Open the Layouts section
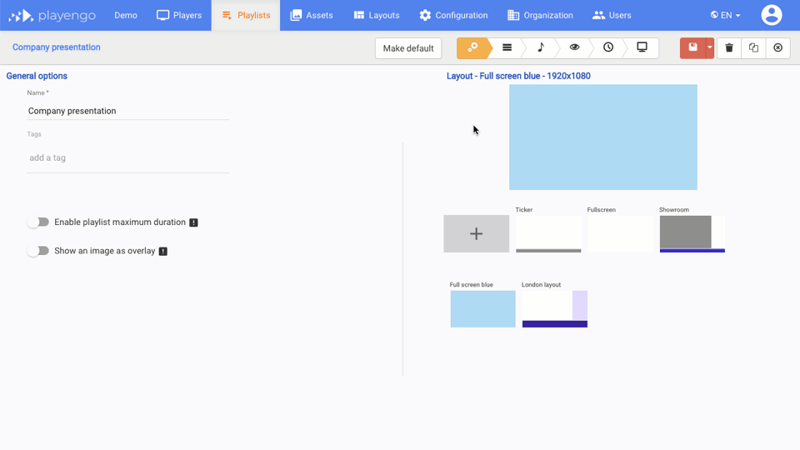800x450 pixels. coord(377,15)
